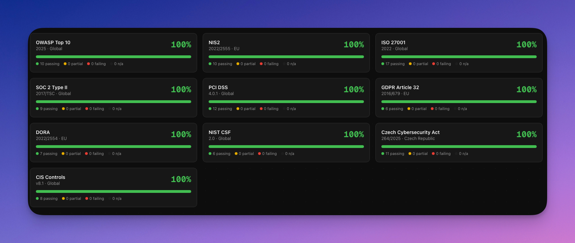Click "0 failing" on GDPR Article 32 card
This screenshot has width=575, height=243.
(440, 109)
